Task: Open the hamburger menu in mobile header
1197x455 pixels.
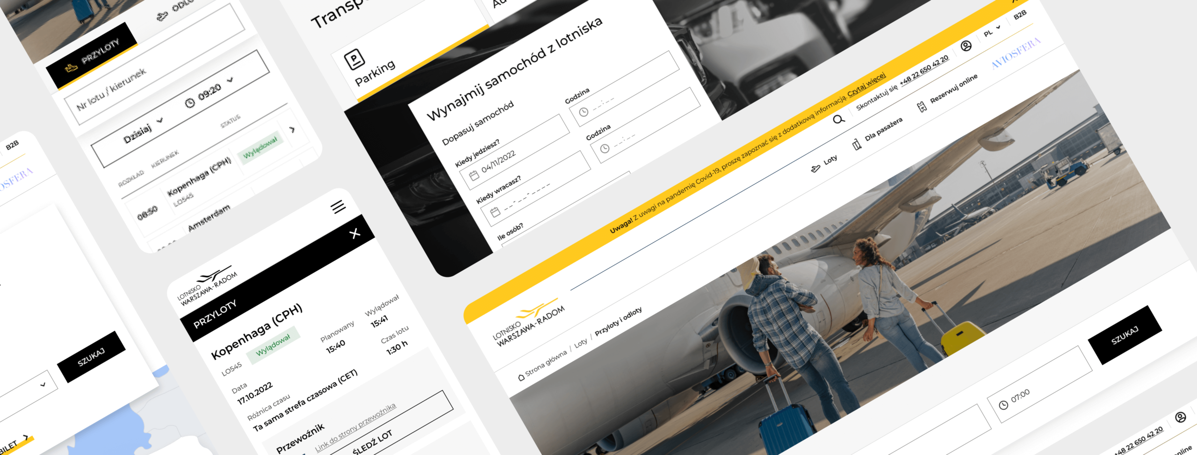Action: 338,206
